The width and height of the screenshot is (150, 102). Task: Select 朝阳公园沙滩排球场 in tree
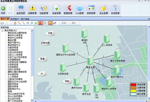pos(17,72)
